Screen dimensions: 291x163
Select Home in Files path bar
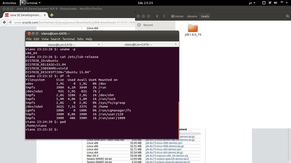(177, 16)
